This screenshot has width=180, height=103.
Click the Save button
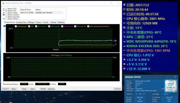click(33, 89)
